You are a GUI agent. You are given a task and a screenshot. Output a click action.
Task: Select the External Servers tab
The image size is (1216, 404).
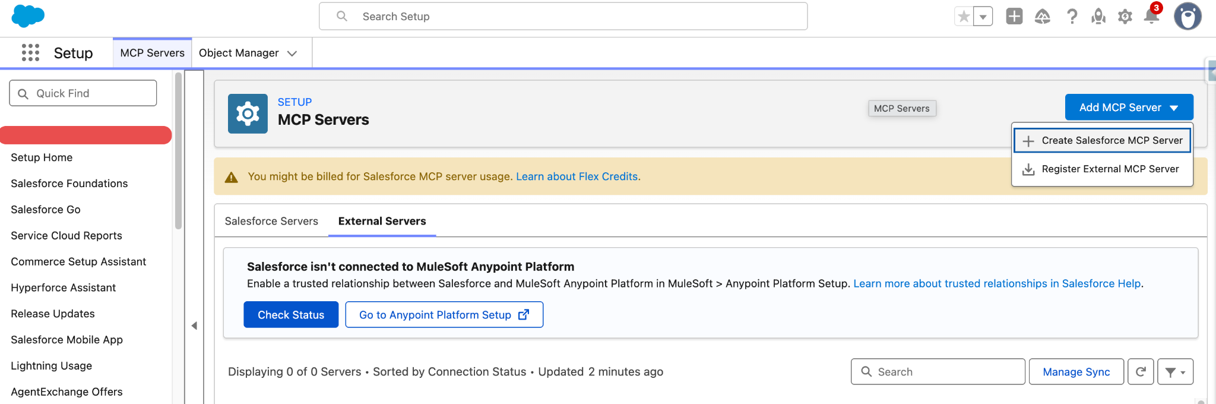pyautogui.click(x=382, y=221)
